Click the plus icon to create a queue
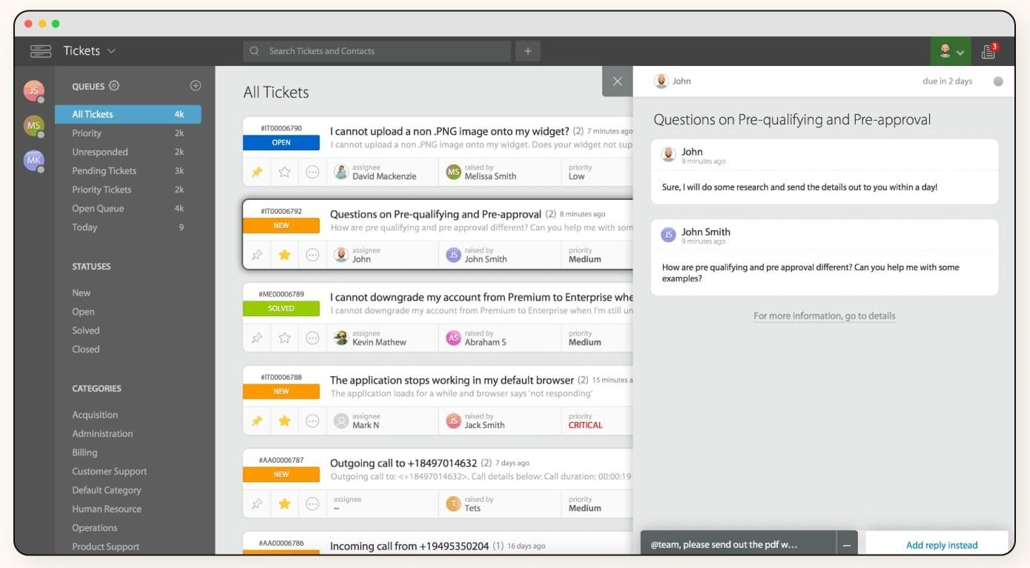 coord(195,85)
